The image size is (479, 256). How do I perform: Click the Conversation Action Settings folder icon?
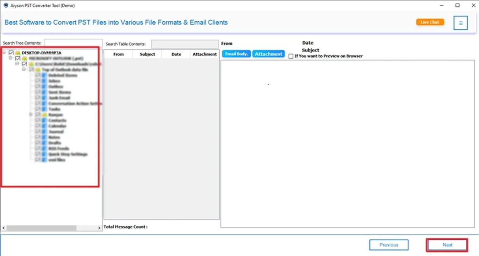click(x=44, y=103)
